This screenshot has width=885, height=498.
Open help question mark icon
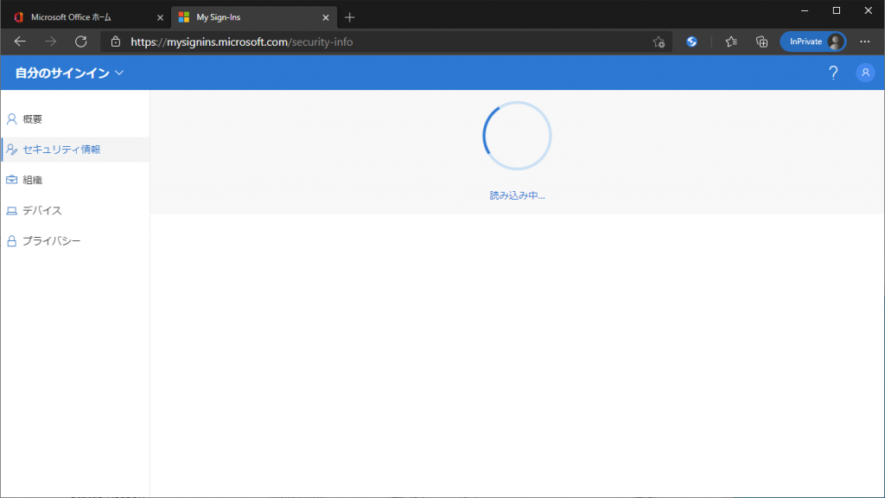pyautogui.click(x=833, y=73)
